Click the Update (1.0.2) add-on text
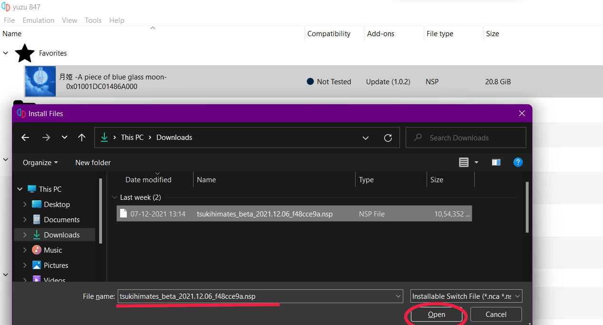603x325 pixels. point(388,82)
